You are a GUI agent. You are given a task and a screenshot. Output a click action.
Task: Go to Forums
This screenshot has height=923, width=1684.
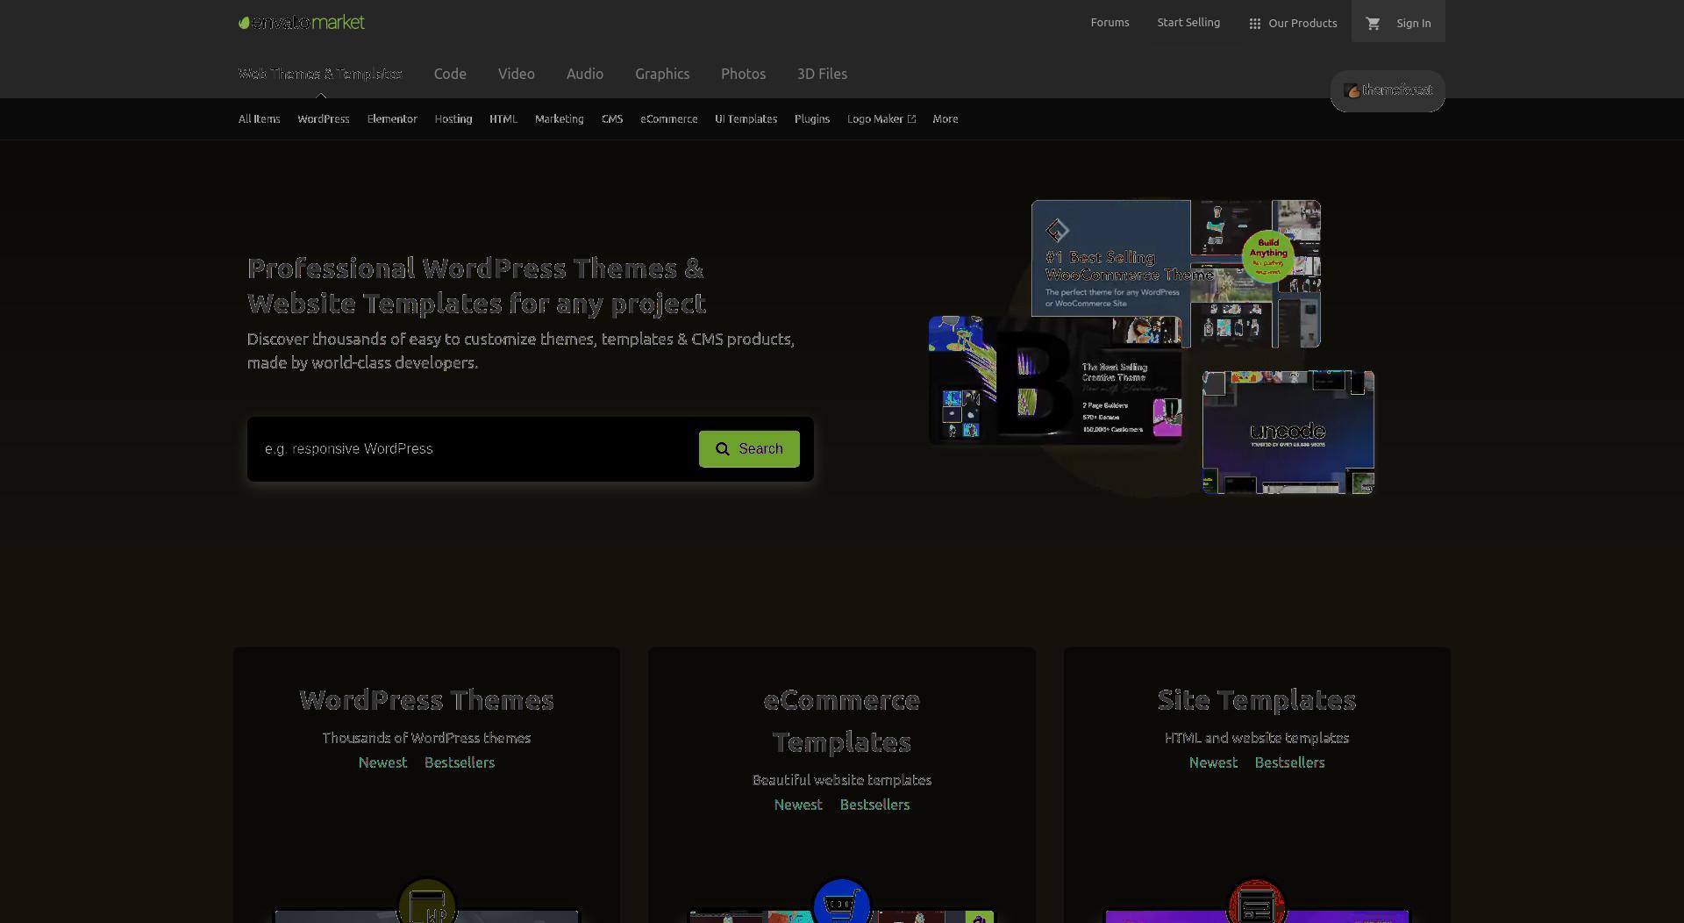click(1110, 23)
